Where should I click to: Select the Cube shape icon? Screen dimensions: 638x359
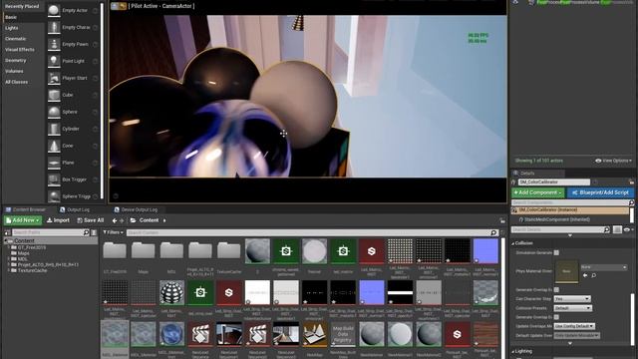click(x=54, y=95)
